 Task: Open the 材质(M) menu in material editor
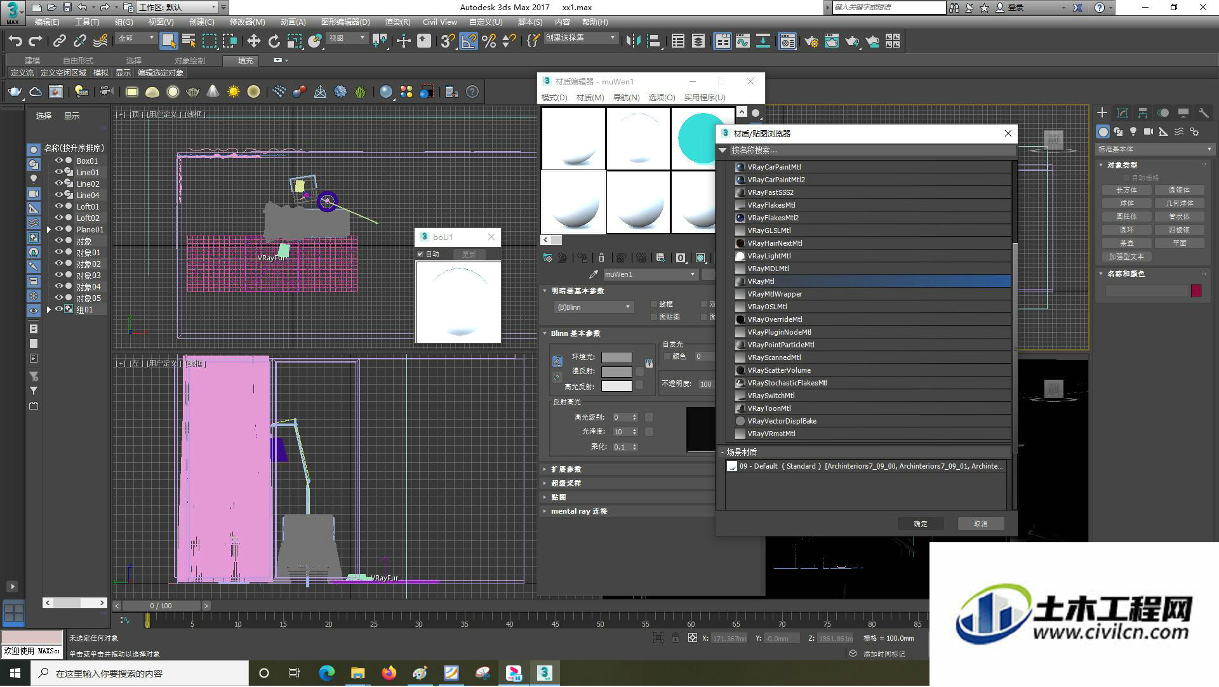pyautogui.click(x=590, y=97)
